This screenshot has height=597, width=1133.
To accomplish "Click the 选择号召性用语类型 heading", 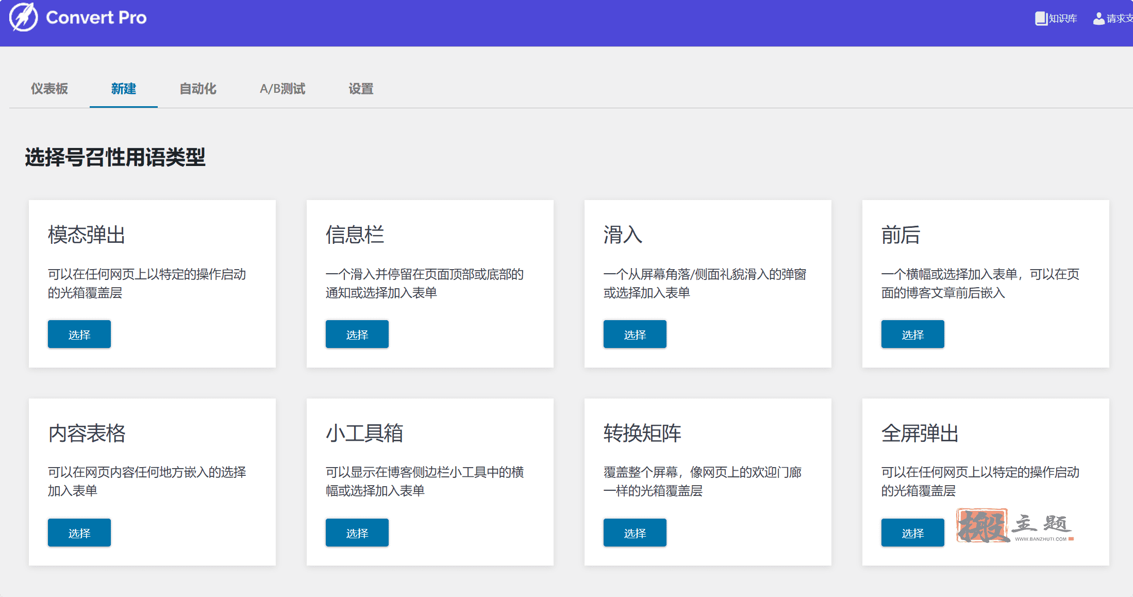I will tap(115, 157).
